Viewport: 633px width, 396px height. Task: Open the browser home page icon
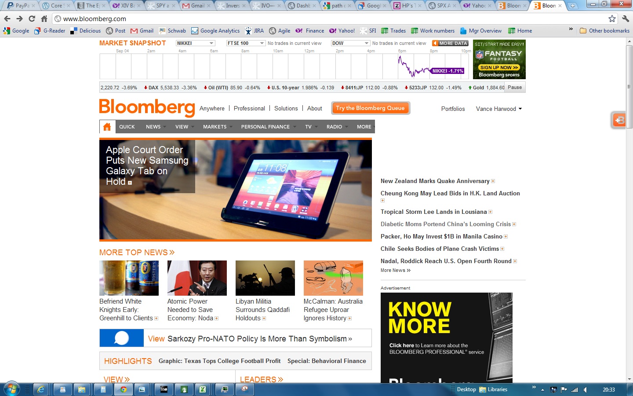click(x=44, y=19)
